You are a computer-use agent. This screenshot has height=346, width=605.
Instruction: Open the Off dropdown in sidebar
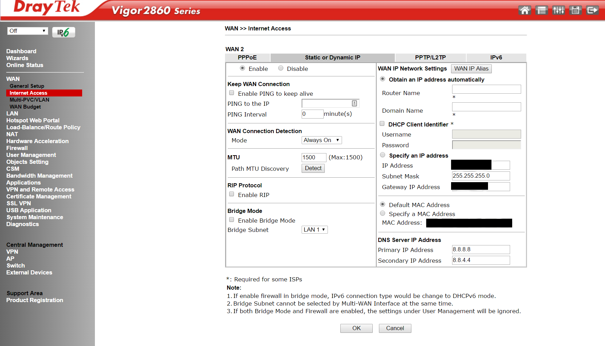[28, 31]
